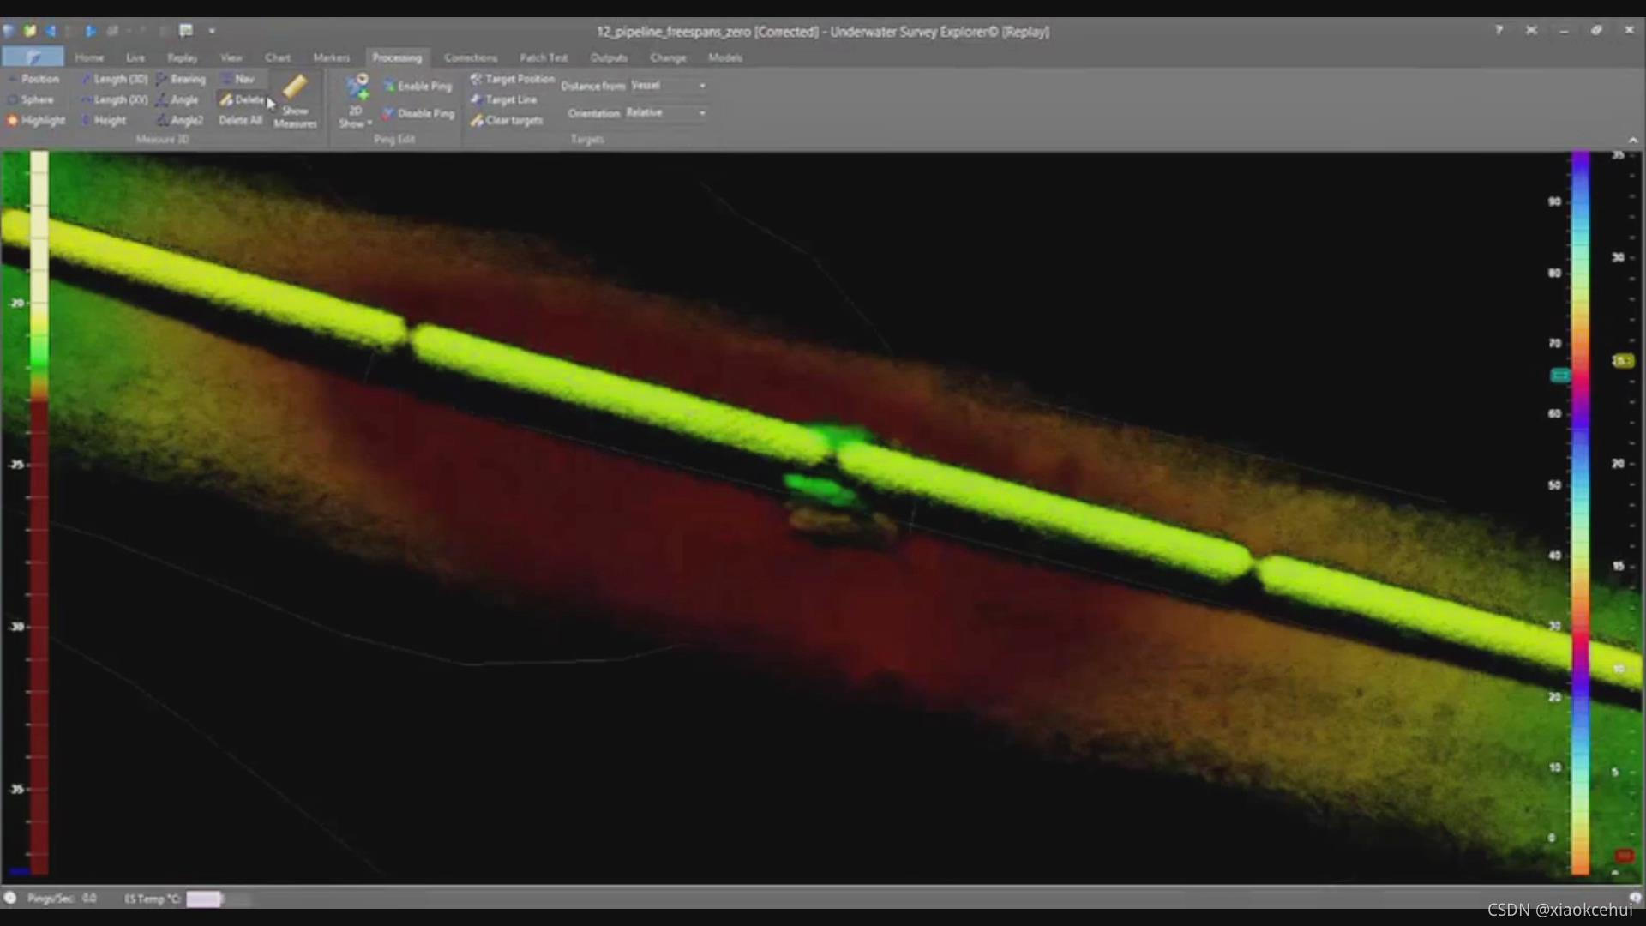1646x926 pixels.
Task: Collapse the ribbon with the chevron
Action: tap(1632, 140)
